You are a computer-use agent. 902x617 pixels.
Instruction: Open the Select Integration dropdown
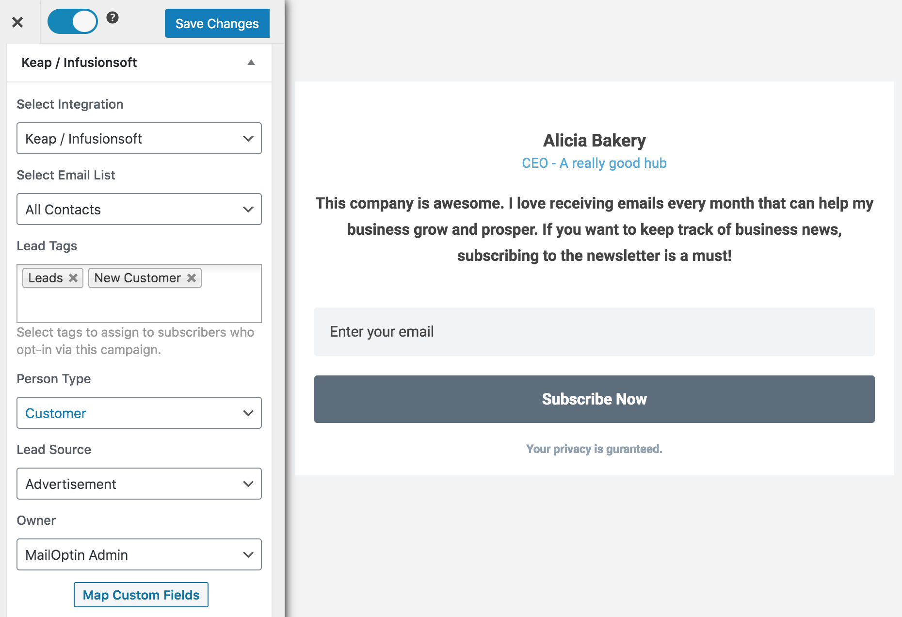pyautogui.click(x=139, y=138)
